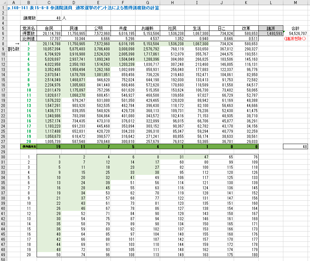The width and height of the screenshot is (310, 261).
Task: Click the cell containing 5,875,483
Action: tap(74, 49)
